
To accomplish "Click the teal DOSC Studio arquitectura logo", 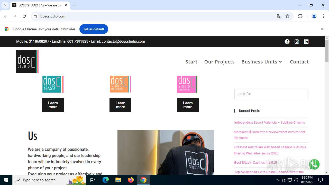I will [x=53, y=84].
